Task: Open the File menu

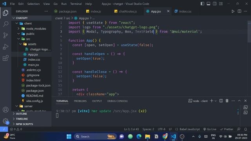Action: 12,4
